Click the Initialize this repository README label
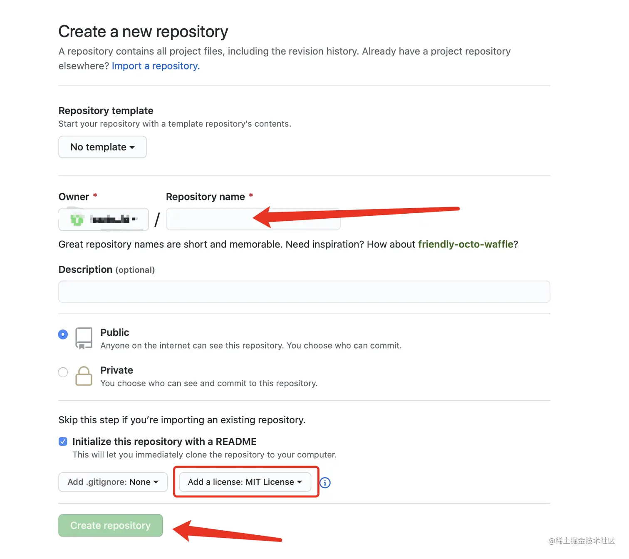Screen dimensions: 629x559 (164, 442)
